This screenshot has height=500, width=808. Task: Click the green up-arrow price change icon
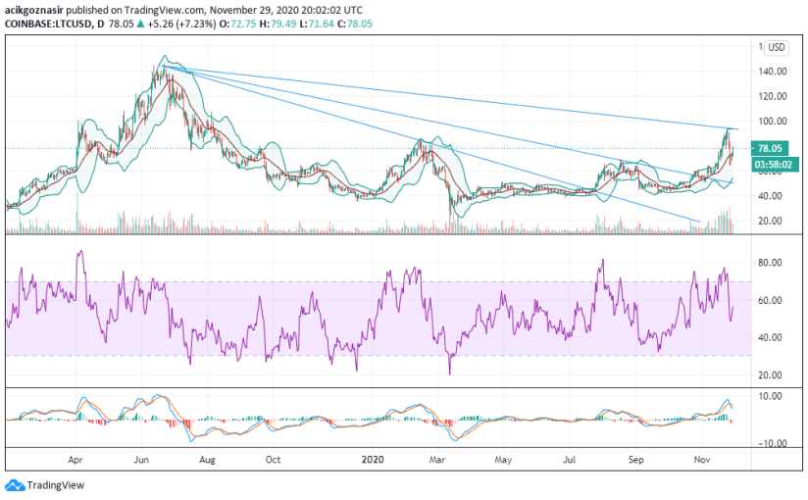coord(140,24)
